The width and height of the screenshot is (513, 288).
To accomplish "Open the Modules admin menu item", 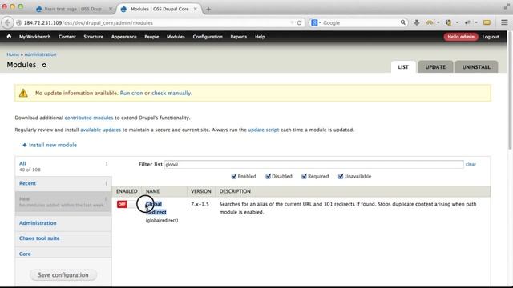I will (x=176, y=37).
